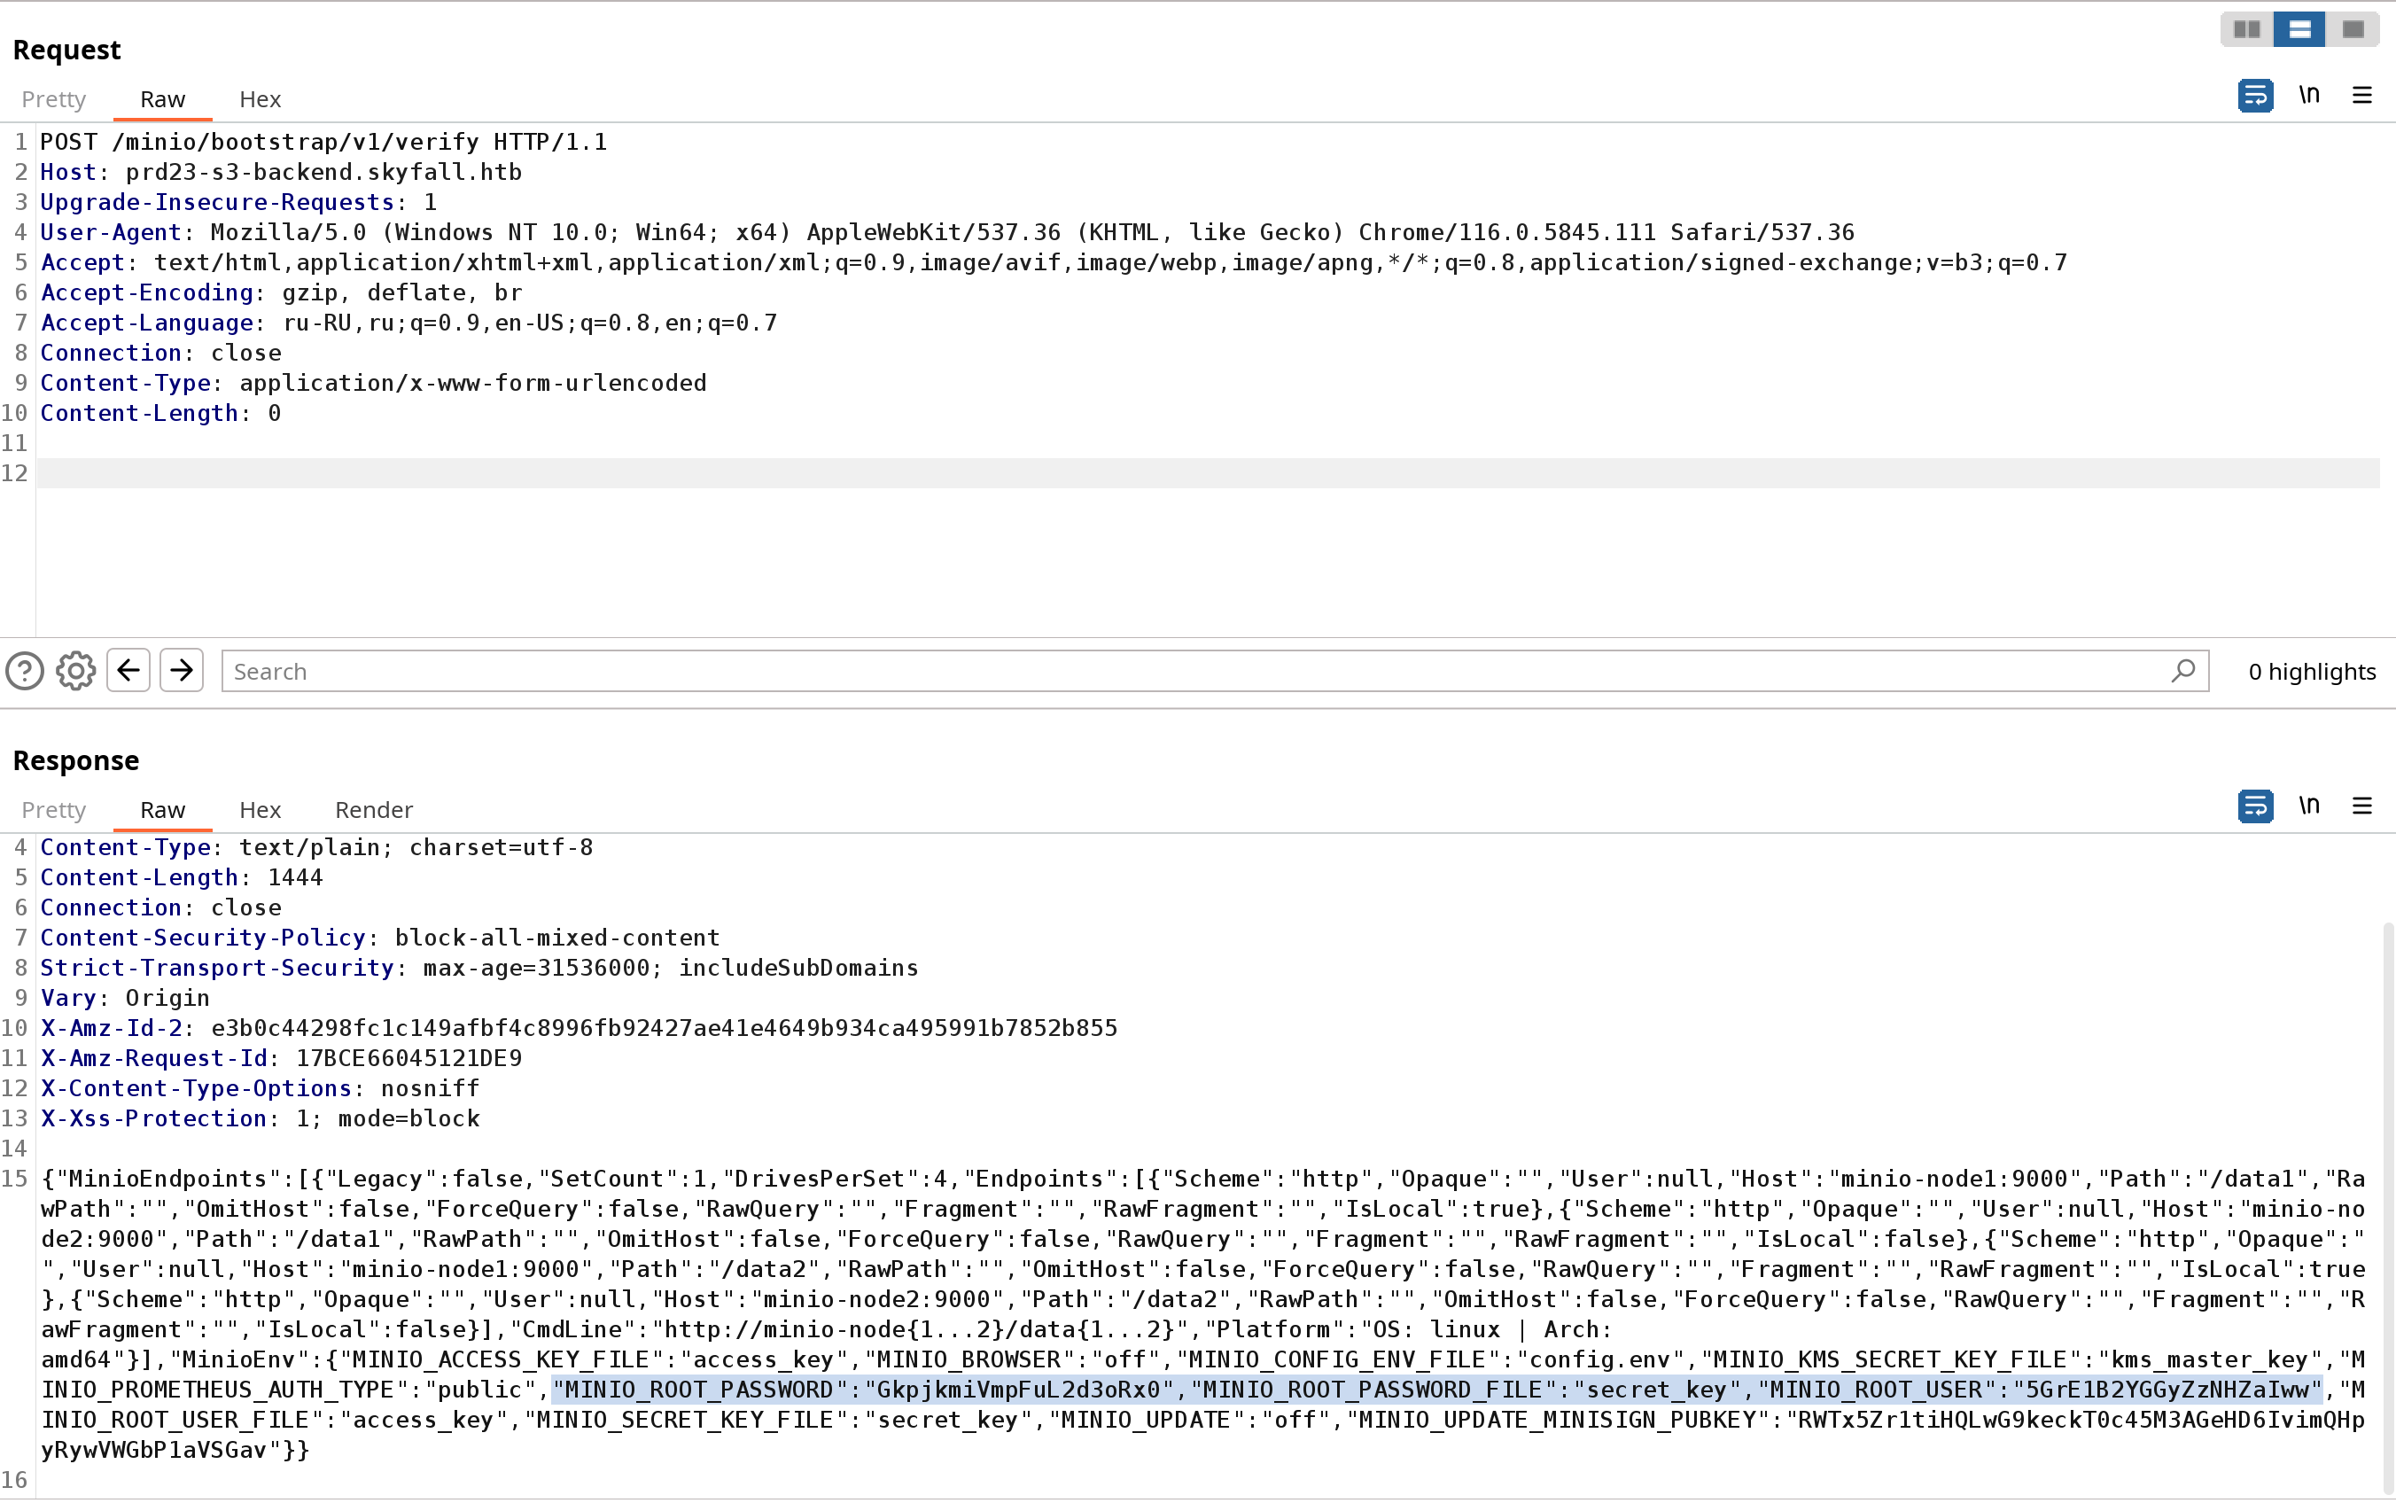Screen dimensions: 2396x1503
Task: Click the Request panel title
Action: 66,50
